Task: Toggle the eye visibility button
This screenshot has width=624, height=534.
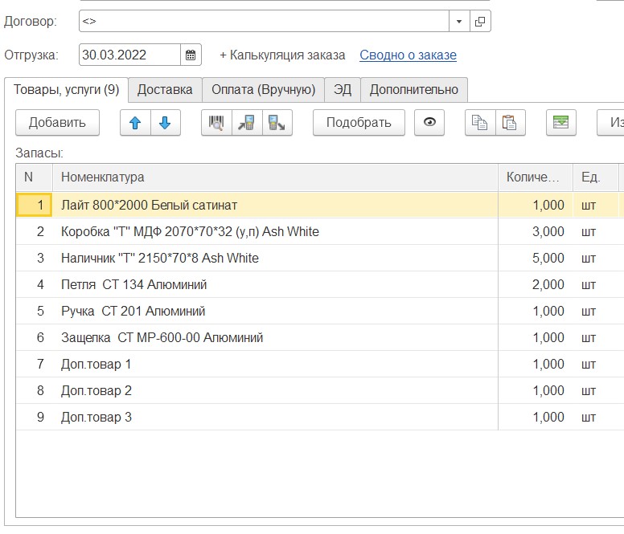Action: pos(429,123)
